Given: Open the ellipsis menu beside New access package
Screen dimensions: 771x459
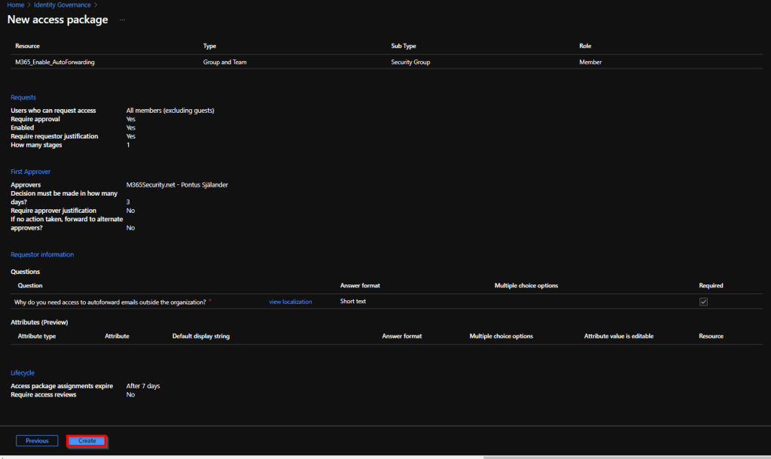Looking at the screenshot, I should [123, 20].
